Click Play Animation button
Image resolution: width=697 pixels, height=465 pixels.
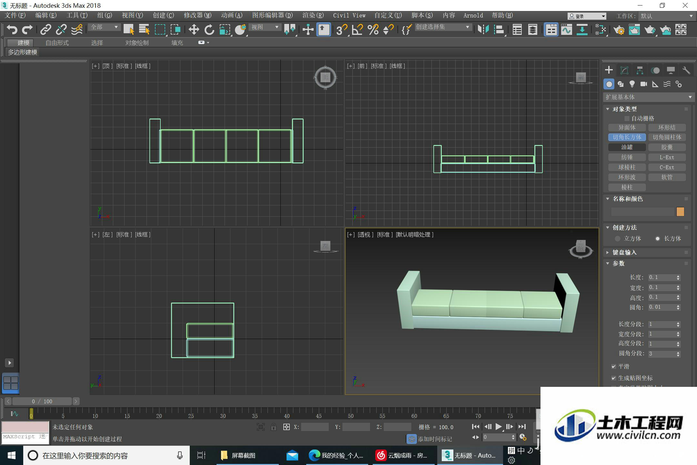pos(498,427)
